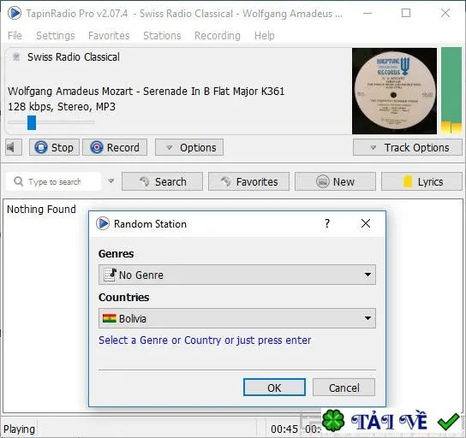
Task: Open the Options dropdown button
Action: [189, 147]
